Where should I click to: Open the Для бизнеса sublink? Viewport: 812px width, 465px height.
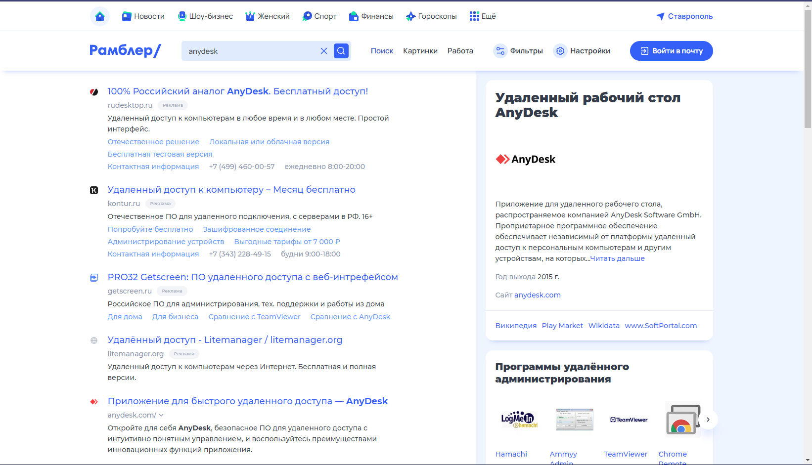click(175, 317)
